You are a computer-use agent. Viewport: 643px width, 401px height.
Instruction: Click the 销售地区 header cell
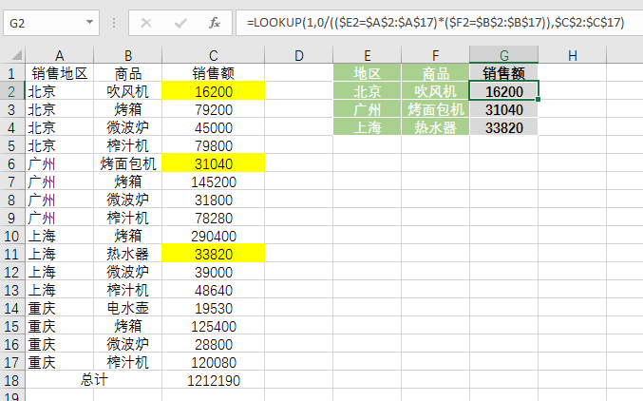60,73
